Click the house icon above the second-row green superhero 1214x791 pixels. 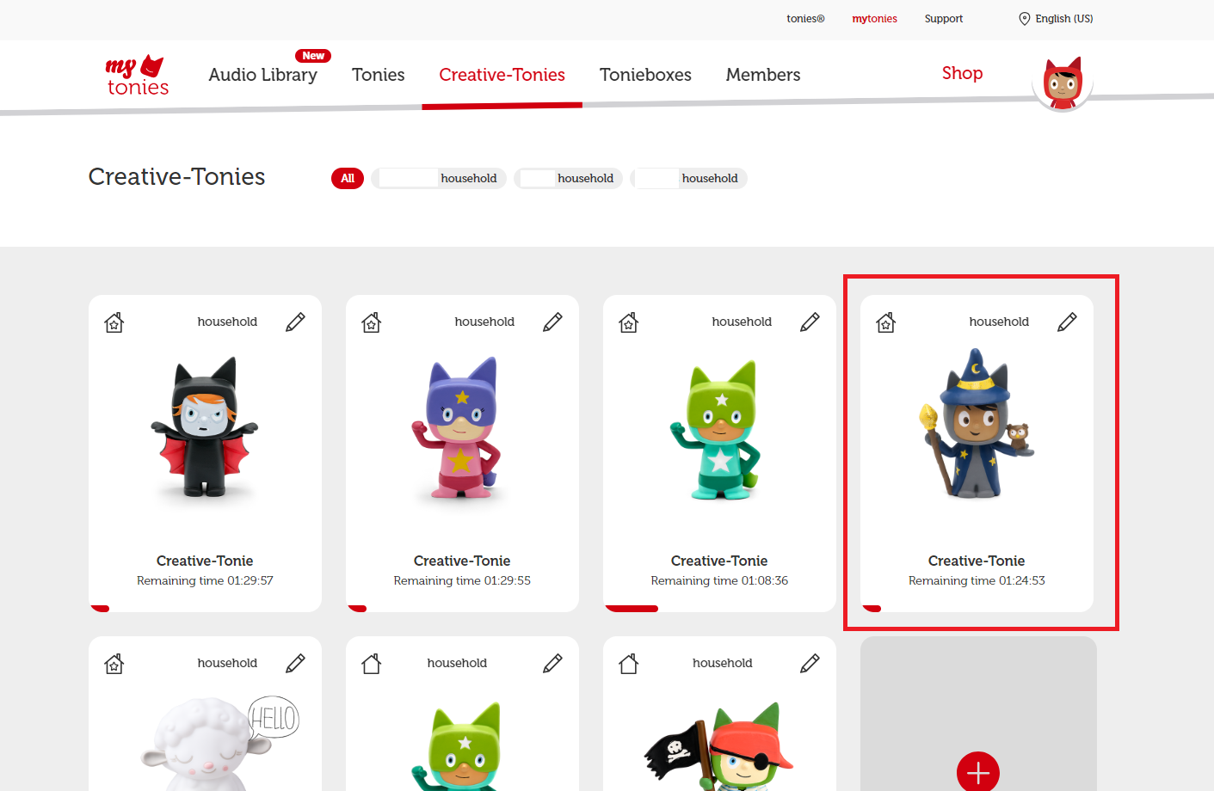(x=372, y=664)
